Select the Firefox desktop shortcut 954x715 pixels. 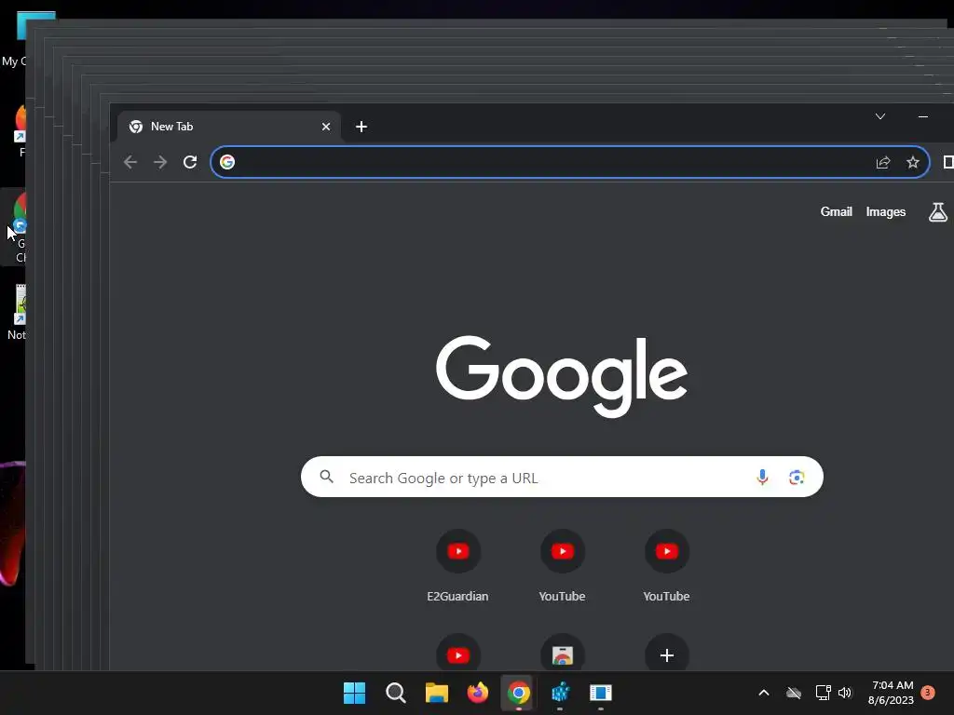20,130
